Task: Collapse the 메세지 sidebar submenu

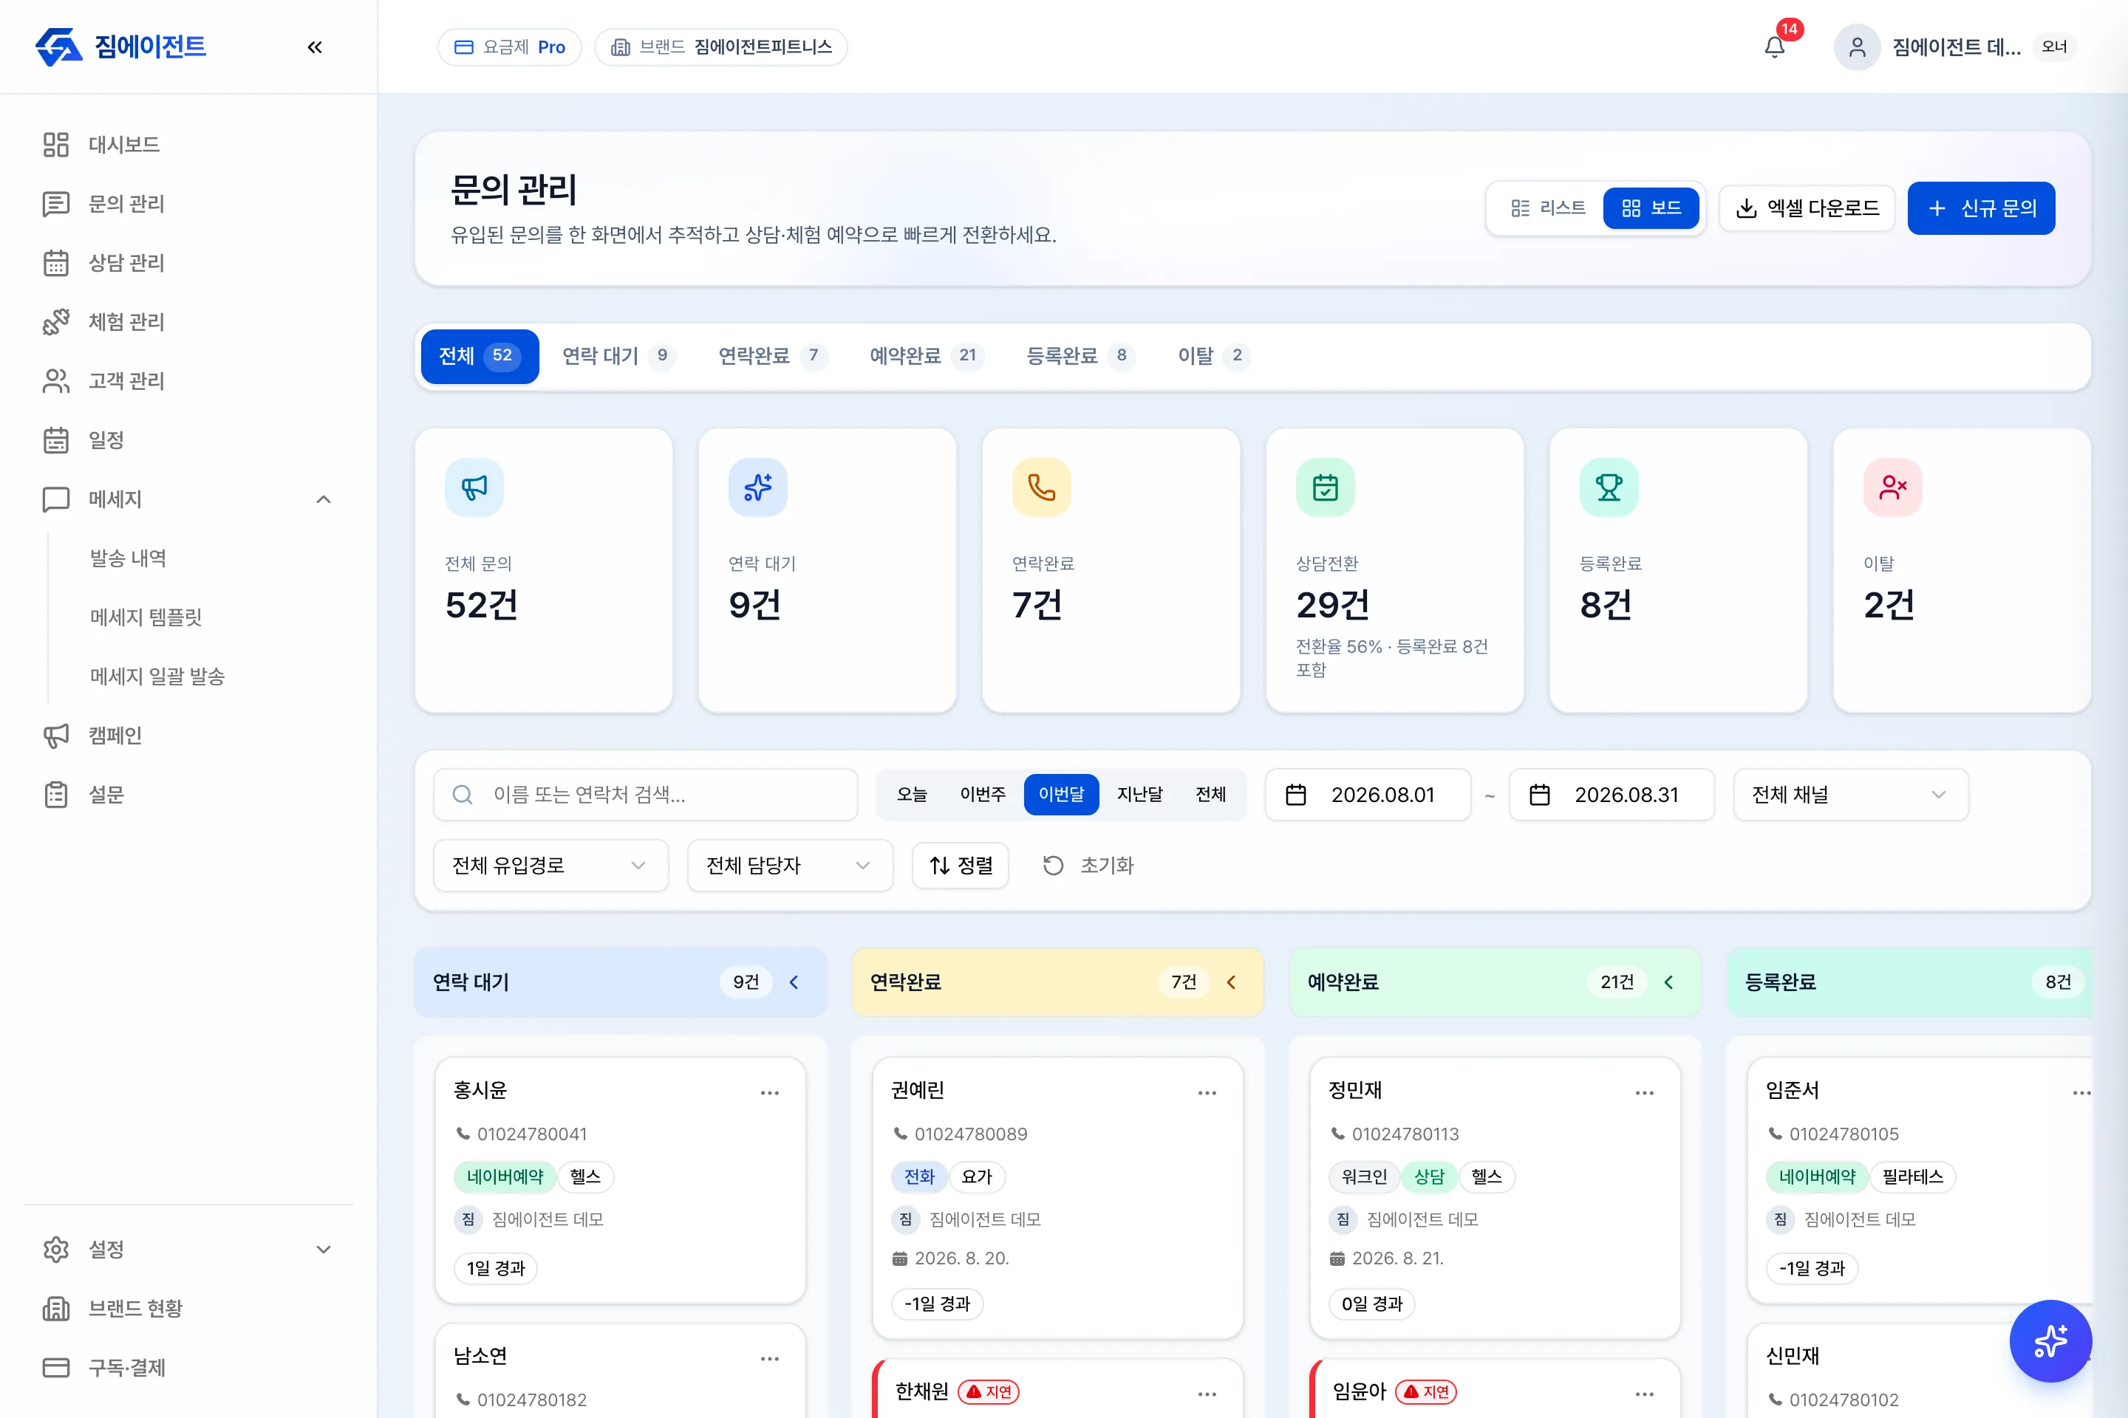Action: pyautogui.click(x=323, y=499)
